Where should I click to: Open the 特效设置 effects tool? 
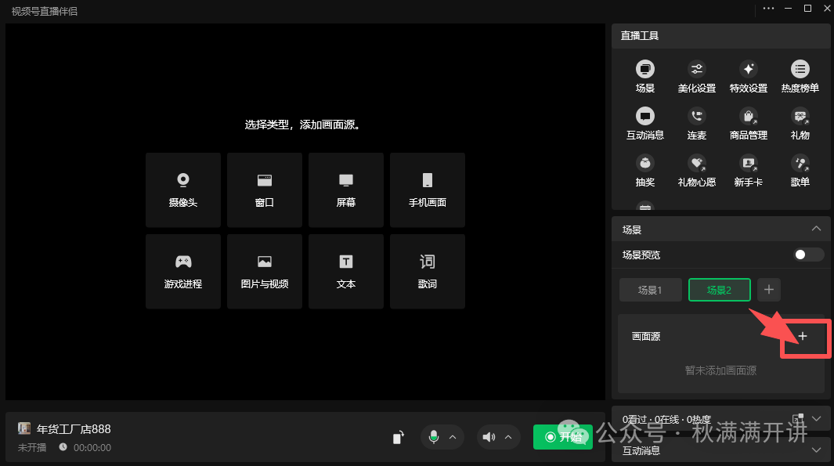click(x=748, y=76)
